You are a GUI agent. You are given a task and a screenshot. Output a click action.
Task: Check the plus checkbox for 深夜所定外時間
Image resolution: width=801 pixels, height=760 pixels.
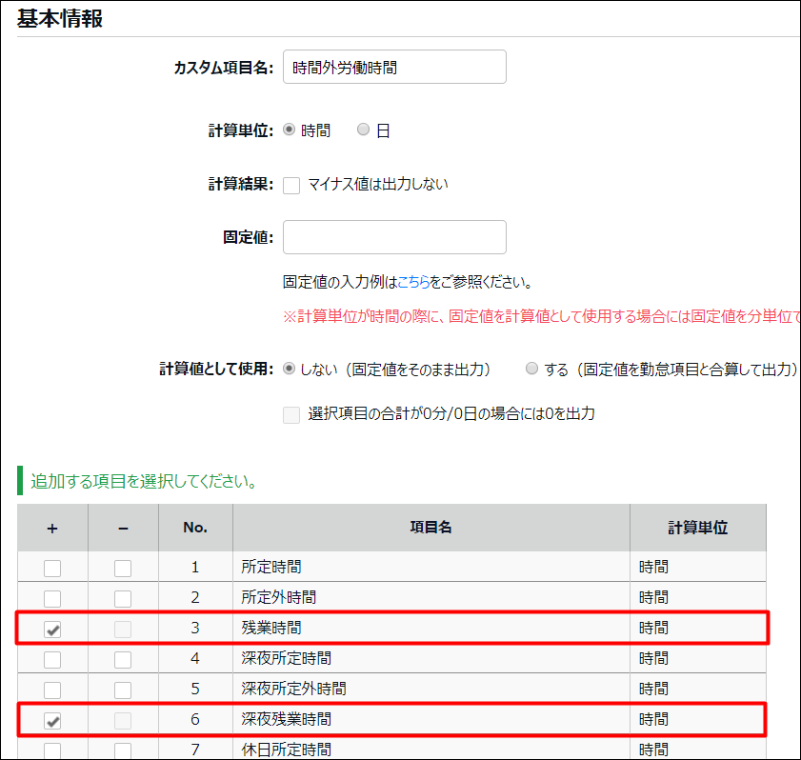click(52, 689)
